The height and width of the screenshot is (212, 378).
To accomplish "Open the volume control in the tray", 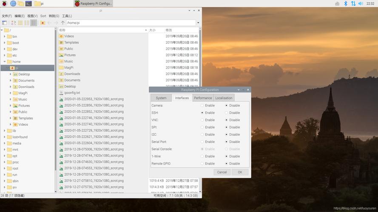I will pos(361,3).
